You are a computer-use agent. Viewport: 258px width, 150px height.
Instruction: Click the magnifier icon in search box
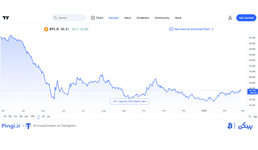tap(55, 18)
